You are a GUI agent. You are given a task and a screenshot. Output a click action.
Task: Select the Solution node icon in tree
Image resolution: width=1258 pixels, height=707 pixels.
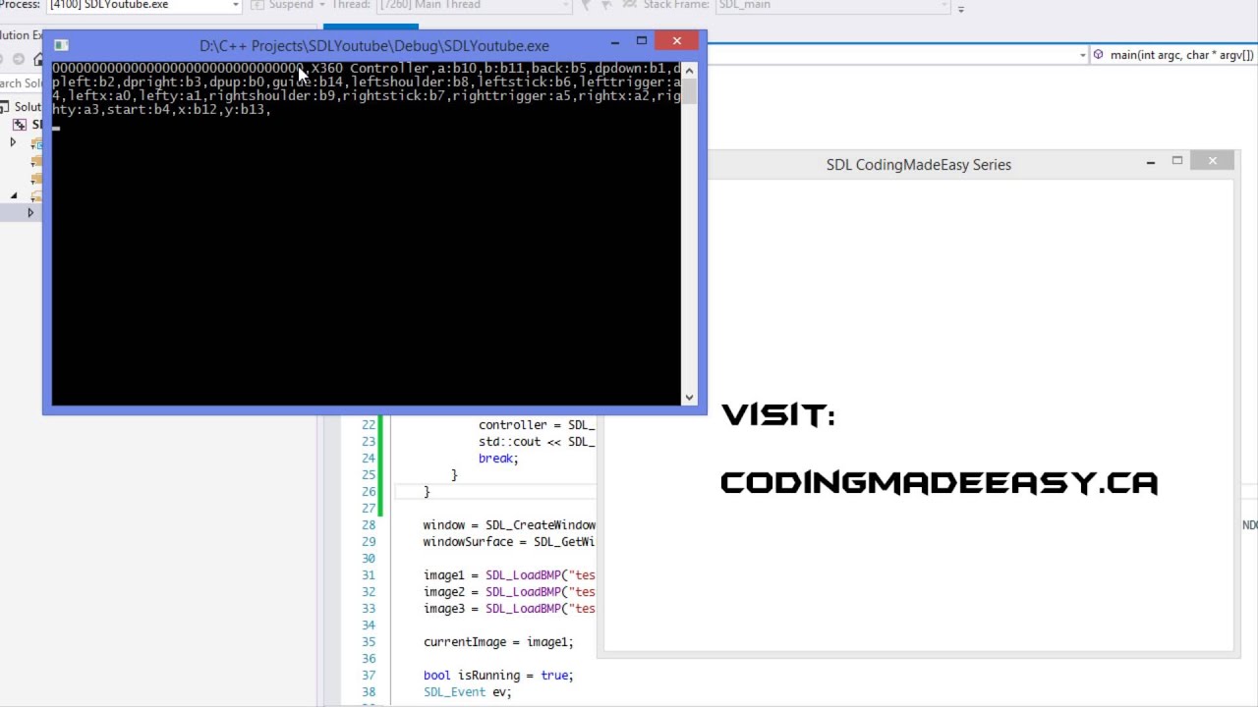(x=5, y=106)
